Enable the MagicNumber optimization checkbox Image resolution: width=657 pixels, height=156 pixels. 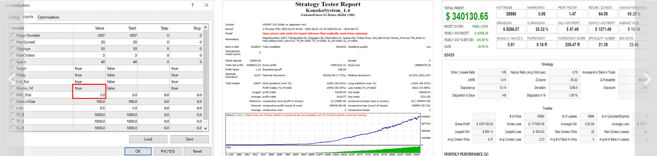point(13,35)
